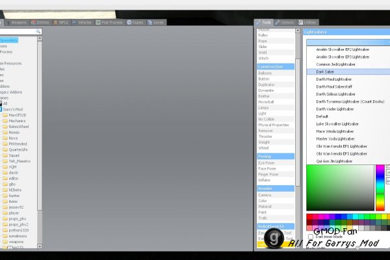Select the Face Poser tool
This screenshot has height=260, width=390.
[x=276, y=169]
